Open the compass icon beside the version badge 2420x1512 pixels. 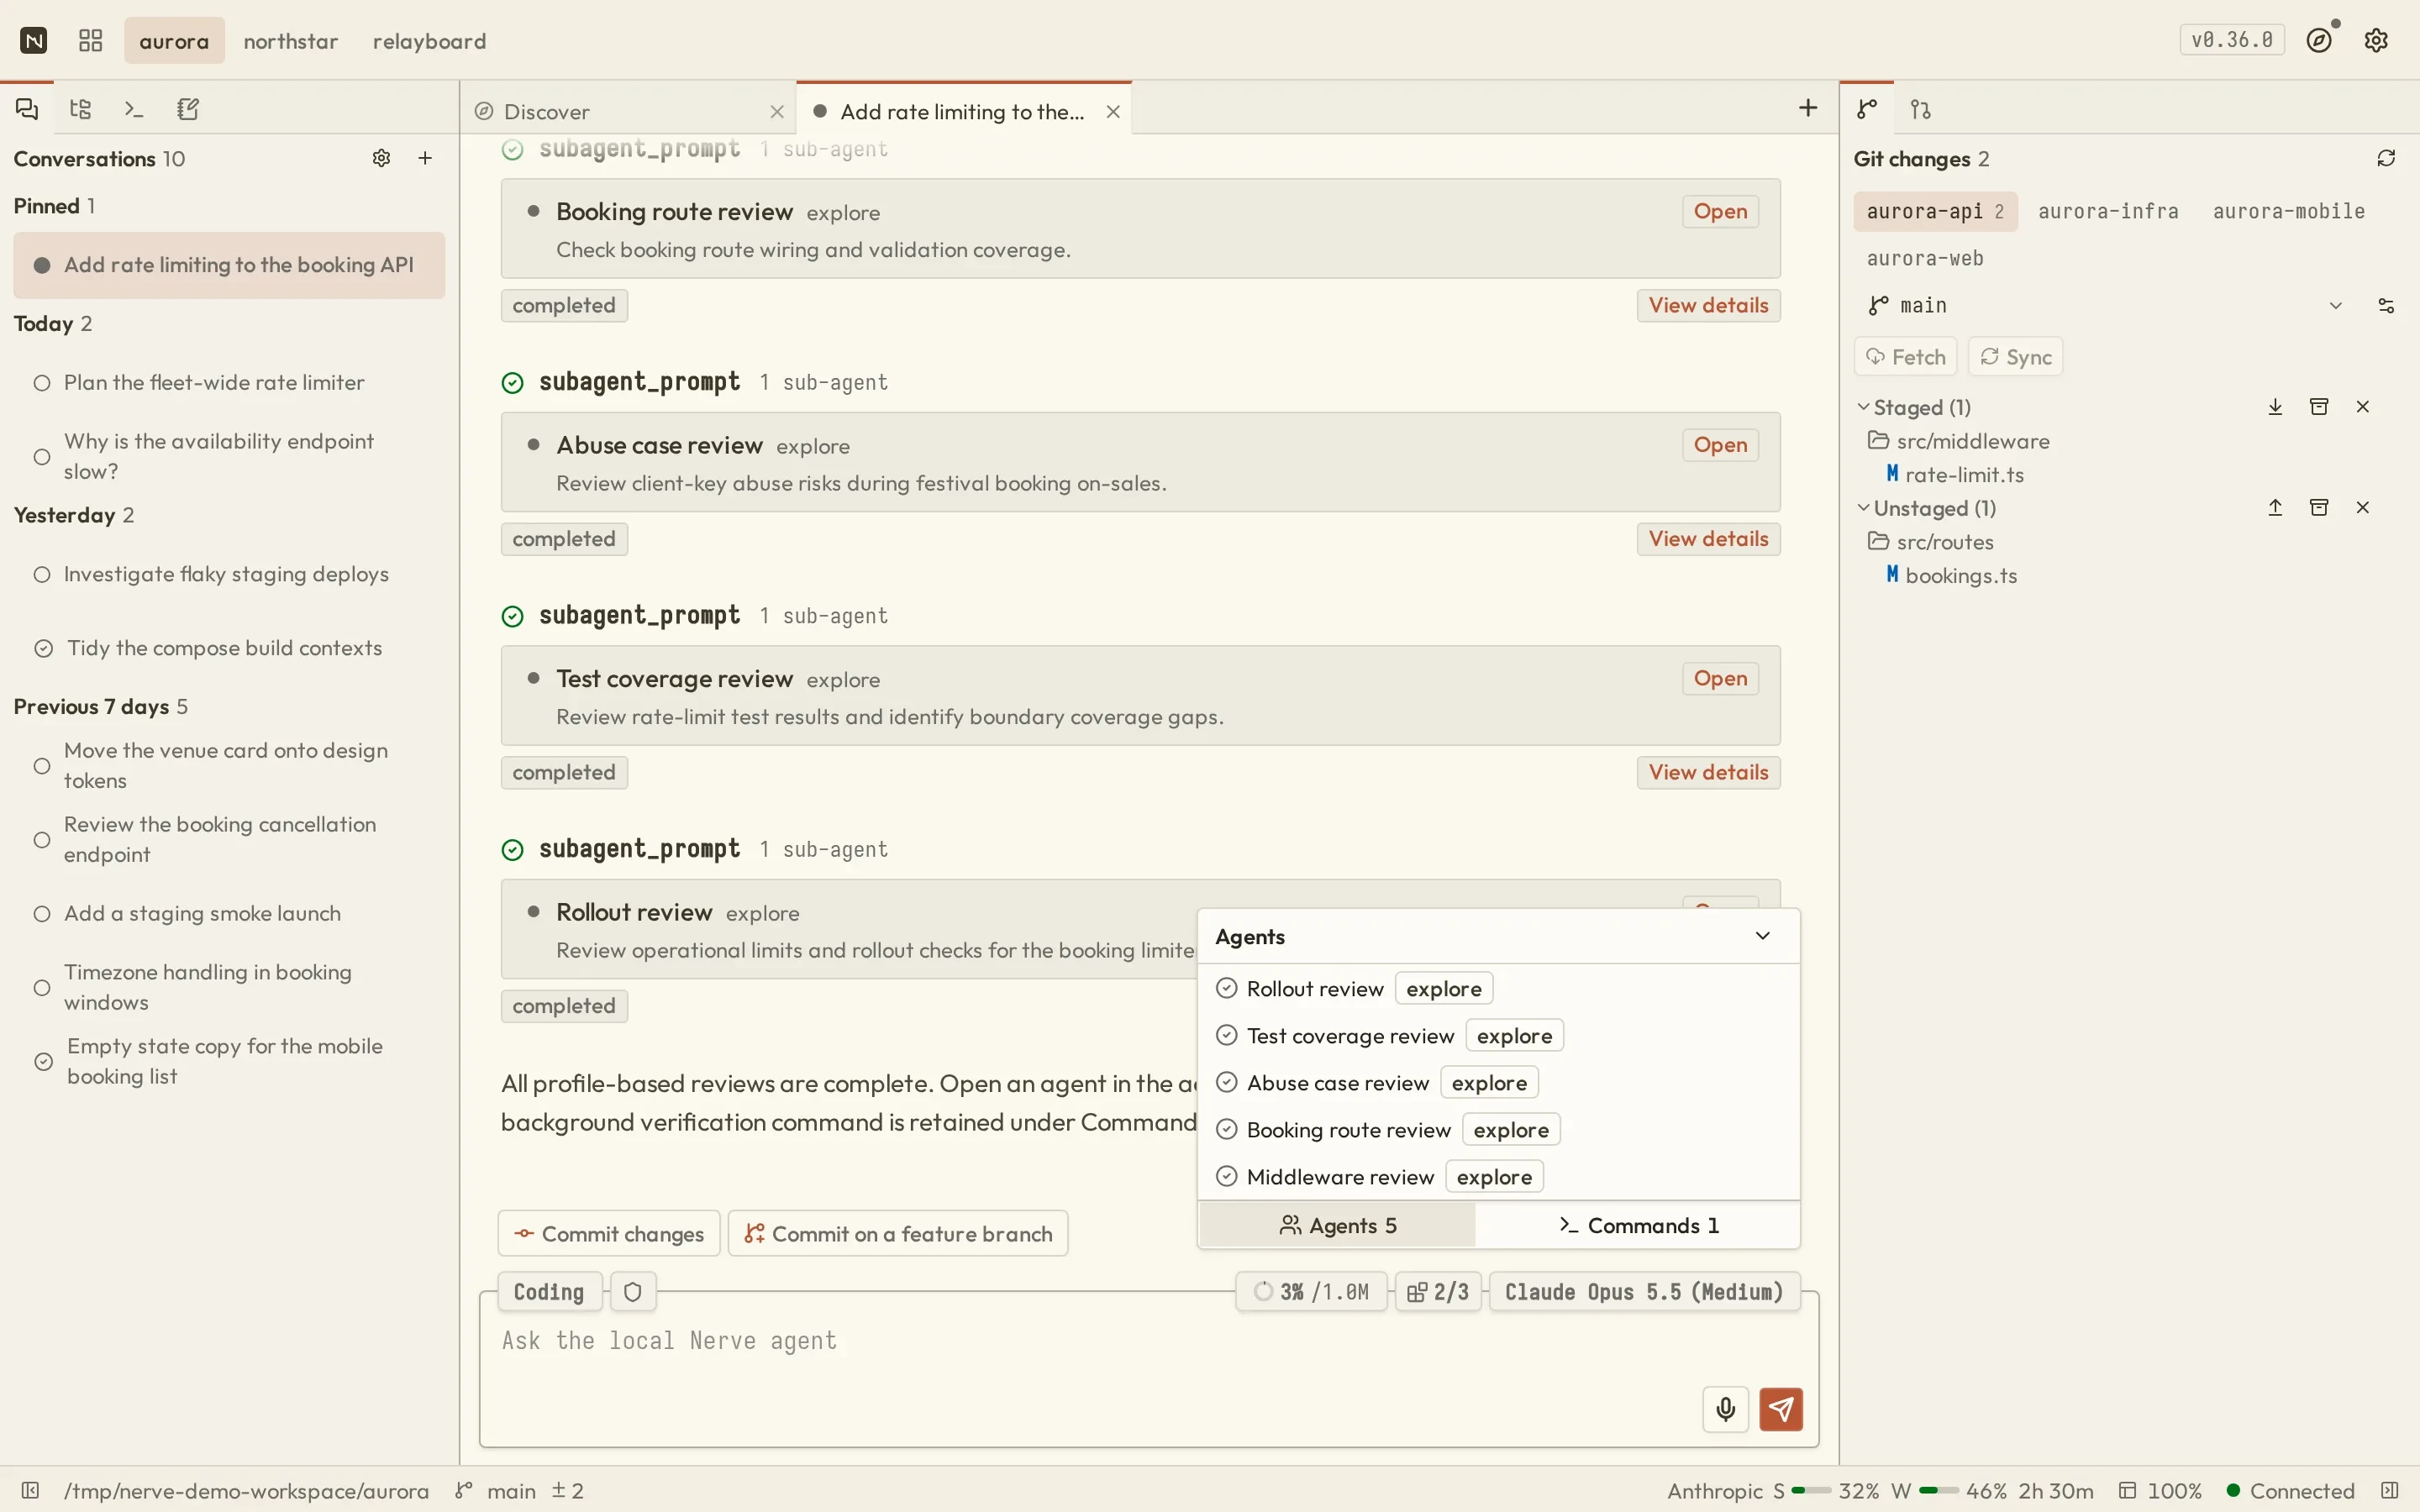(2319, 40)
